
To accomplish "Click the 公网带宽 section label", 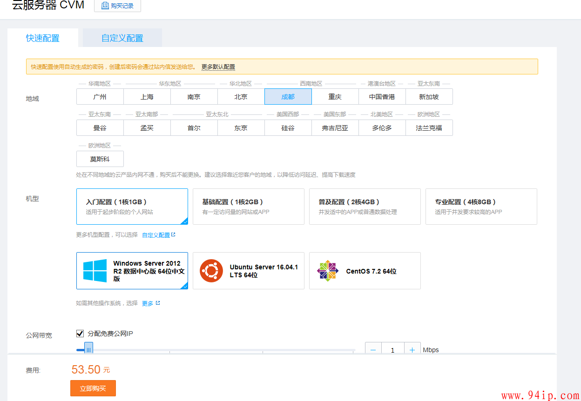I will (x=39, y=335).
